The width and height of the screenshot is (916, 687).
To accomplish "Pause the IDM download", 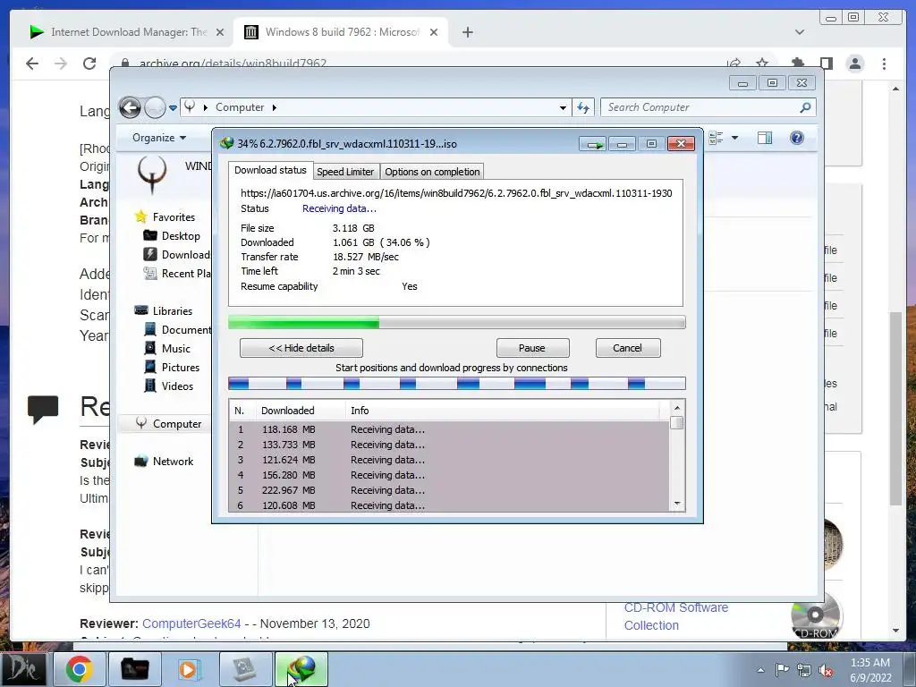I will pyautogui.click(x=532, y=348).
